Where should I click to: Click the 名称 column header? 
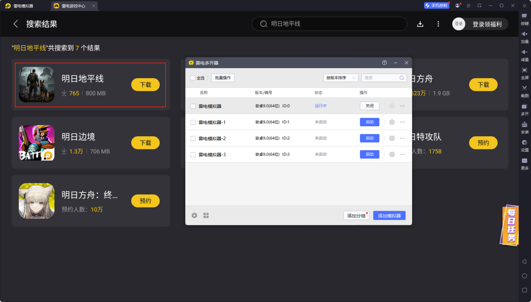click(x=204, y=92)
